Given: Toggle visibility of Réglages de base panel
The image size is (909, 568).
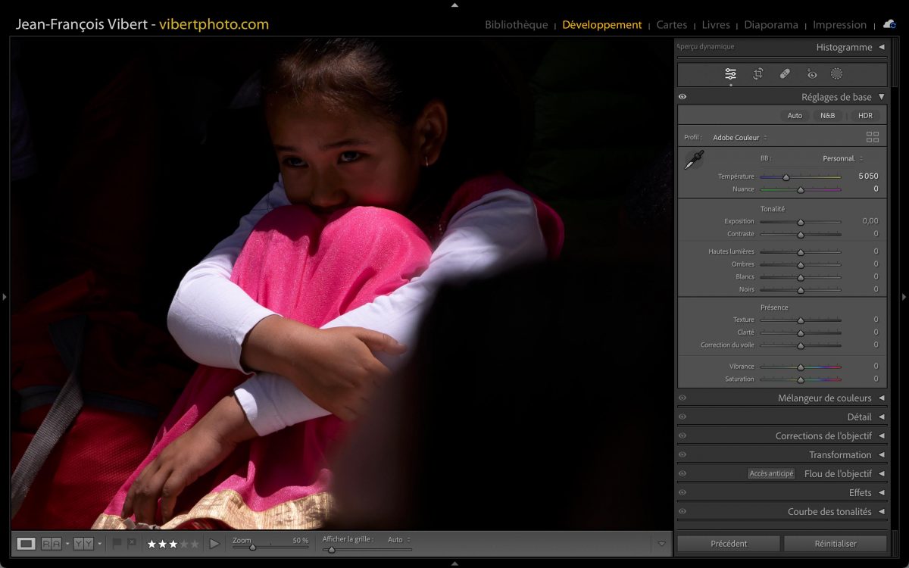Looking at the screenshot, I should [x=683, y=97].
